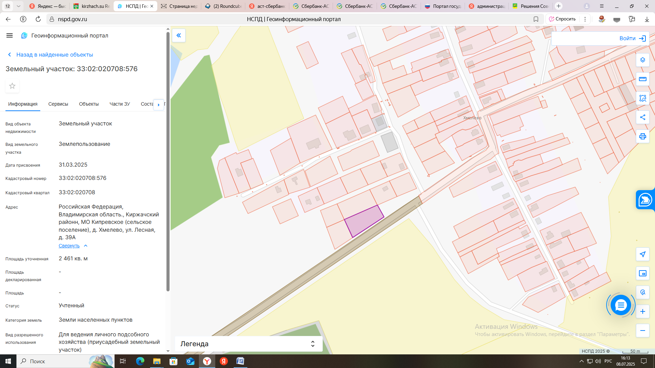Print the map with printer icon
Viewport: 655px width, 368px height.
[642, 136]
